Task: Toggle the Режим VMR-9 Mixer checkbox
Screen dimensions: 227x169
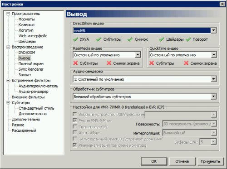Action: point(75,121)
